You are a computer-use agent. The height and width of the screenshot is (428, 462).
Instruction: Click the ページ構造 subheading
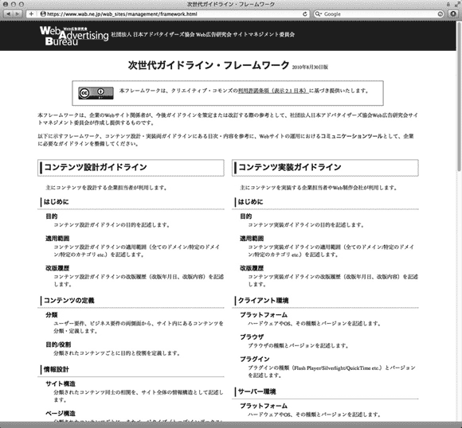click(x=61, y=413)
